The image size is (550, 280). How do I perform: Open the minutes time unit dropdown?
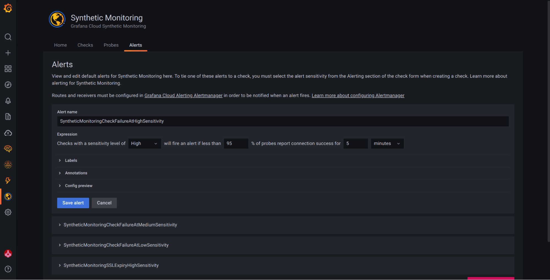tap(387, 143)
